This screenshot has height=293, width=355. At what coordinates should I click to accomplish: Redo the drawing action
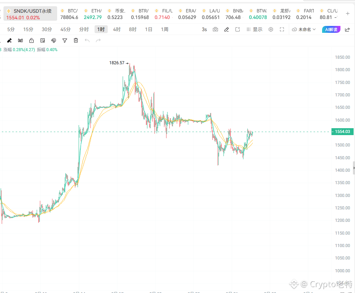tap(98, 40)
